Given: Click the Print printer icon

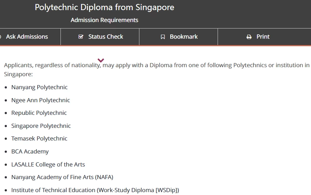Looking at the screenshot, I should click(x=249, y=37).
